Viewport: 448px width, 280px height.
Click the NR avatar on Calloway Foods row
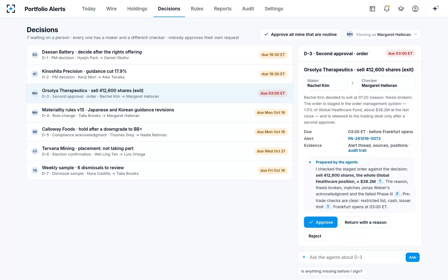point(35,132)
